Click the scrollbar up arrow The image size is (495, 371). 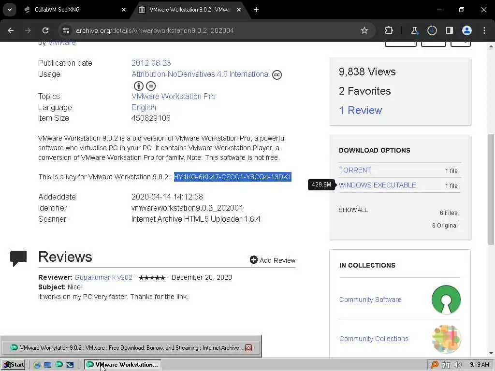(491, 46)
